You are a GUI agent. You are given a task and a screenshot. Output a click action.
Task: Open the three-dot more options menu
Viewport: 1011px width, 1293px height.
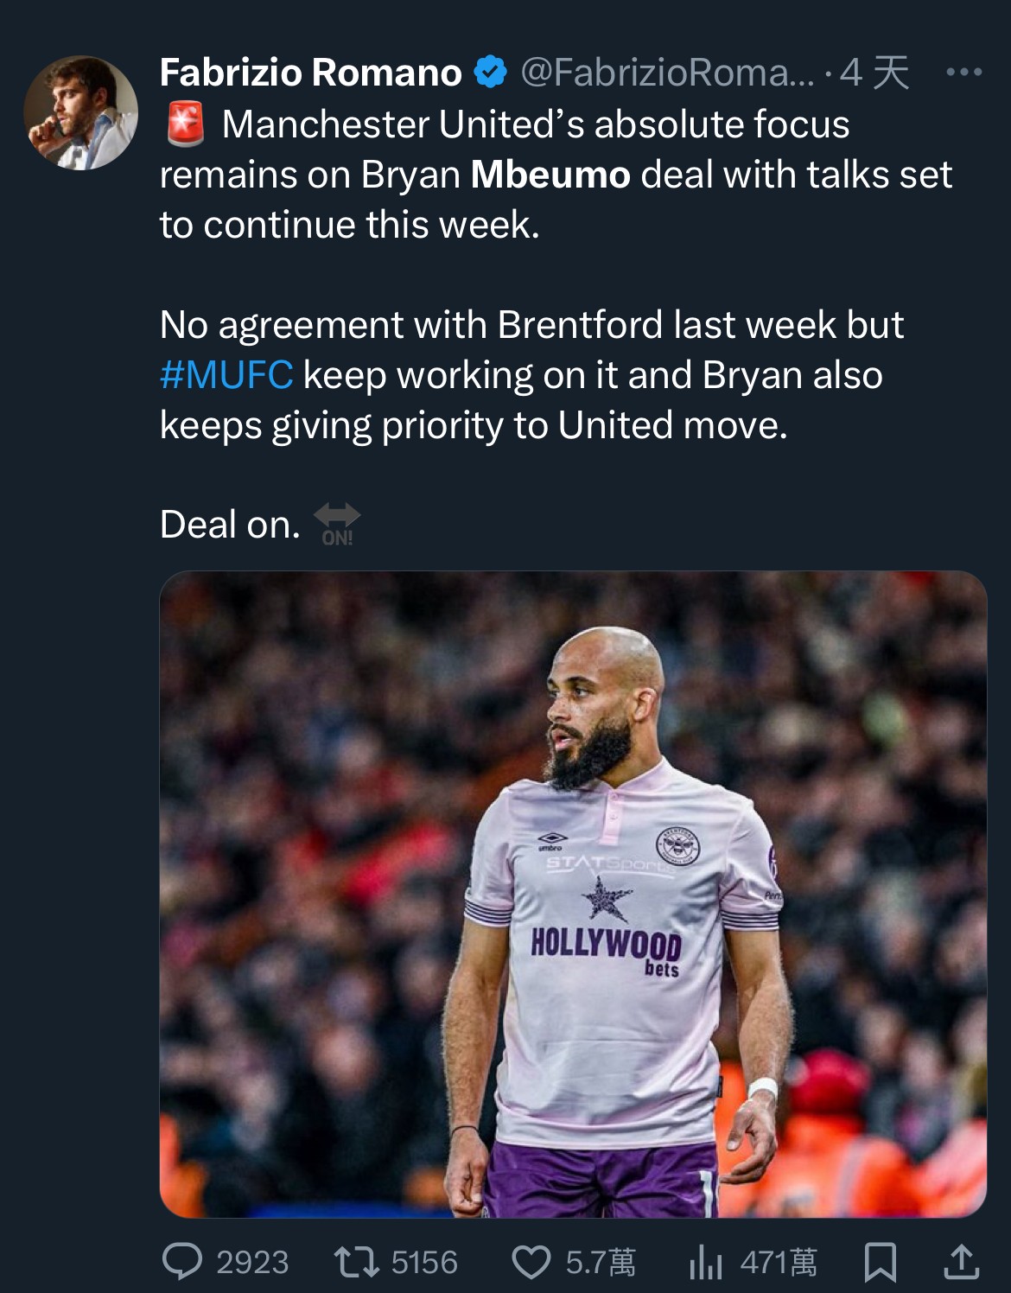pos(963,73)
